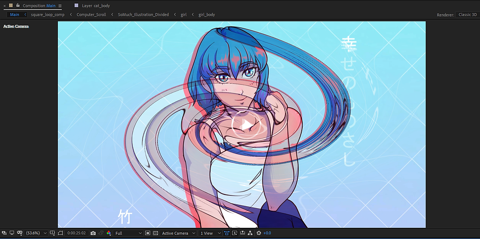Select the Main breadcrumb button
480x239 pixels.
14,14
